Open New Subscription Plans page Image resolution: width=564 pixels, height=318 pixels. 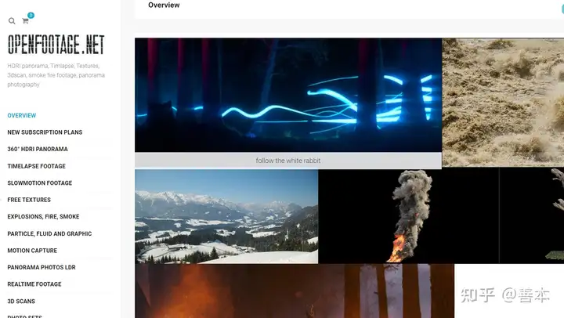[x=45, y=132]
